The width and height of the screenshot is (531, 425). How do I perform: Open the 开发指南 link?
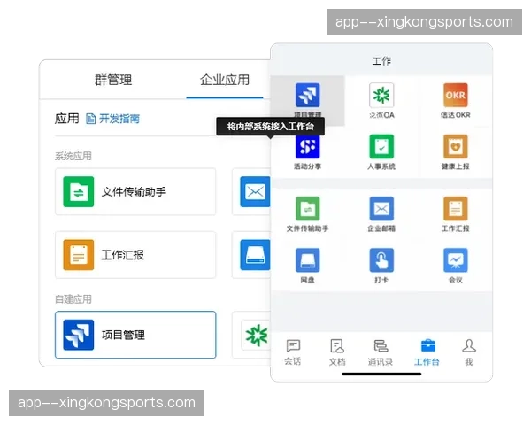[119, 119]
